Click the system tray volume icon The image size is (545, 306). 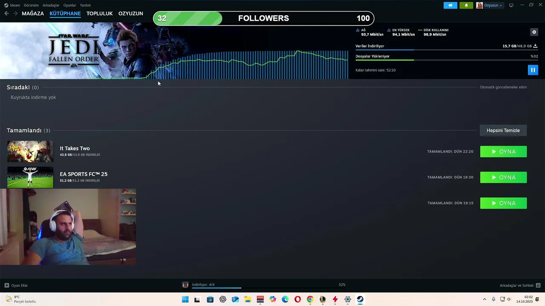[509, 300]
